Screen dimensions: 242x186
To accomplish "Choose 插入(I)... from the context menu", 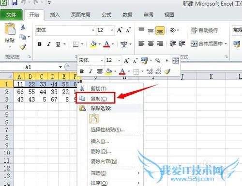I will click(x=110, y=142).
